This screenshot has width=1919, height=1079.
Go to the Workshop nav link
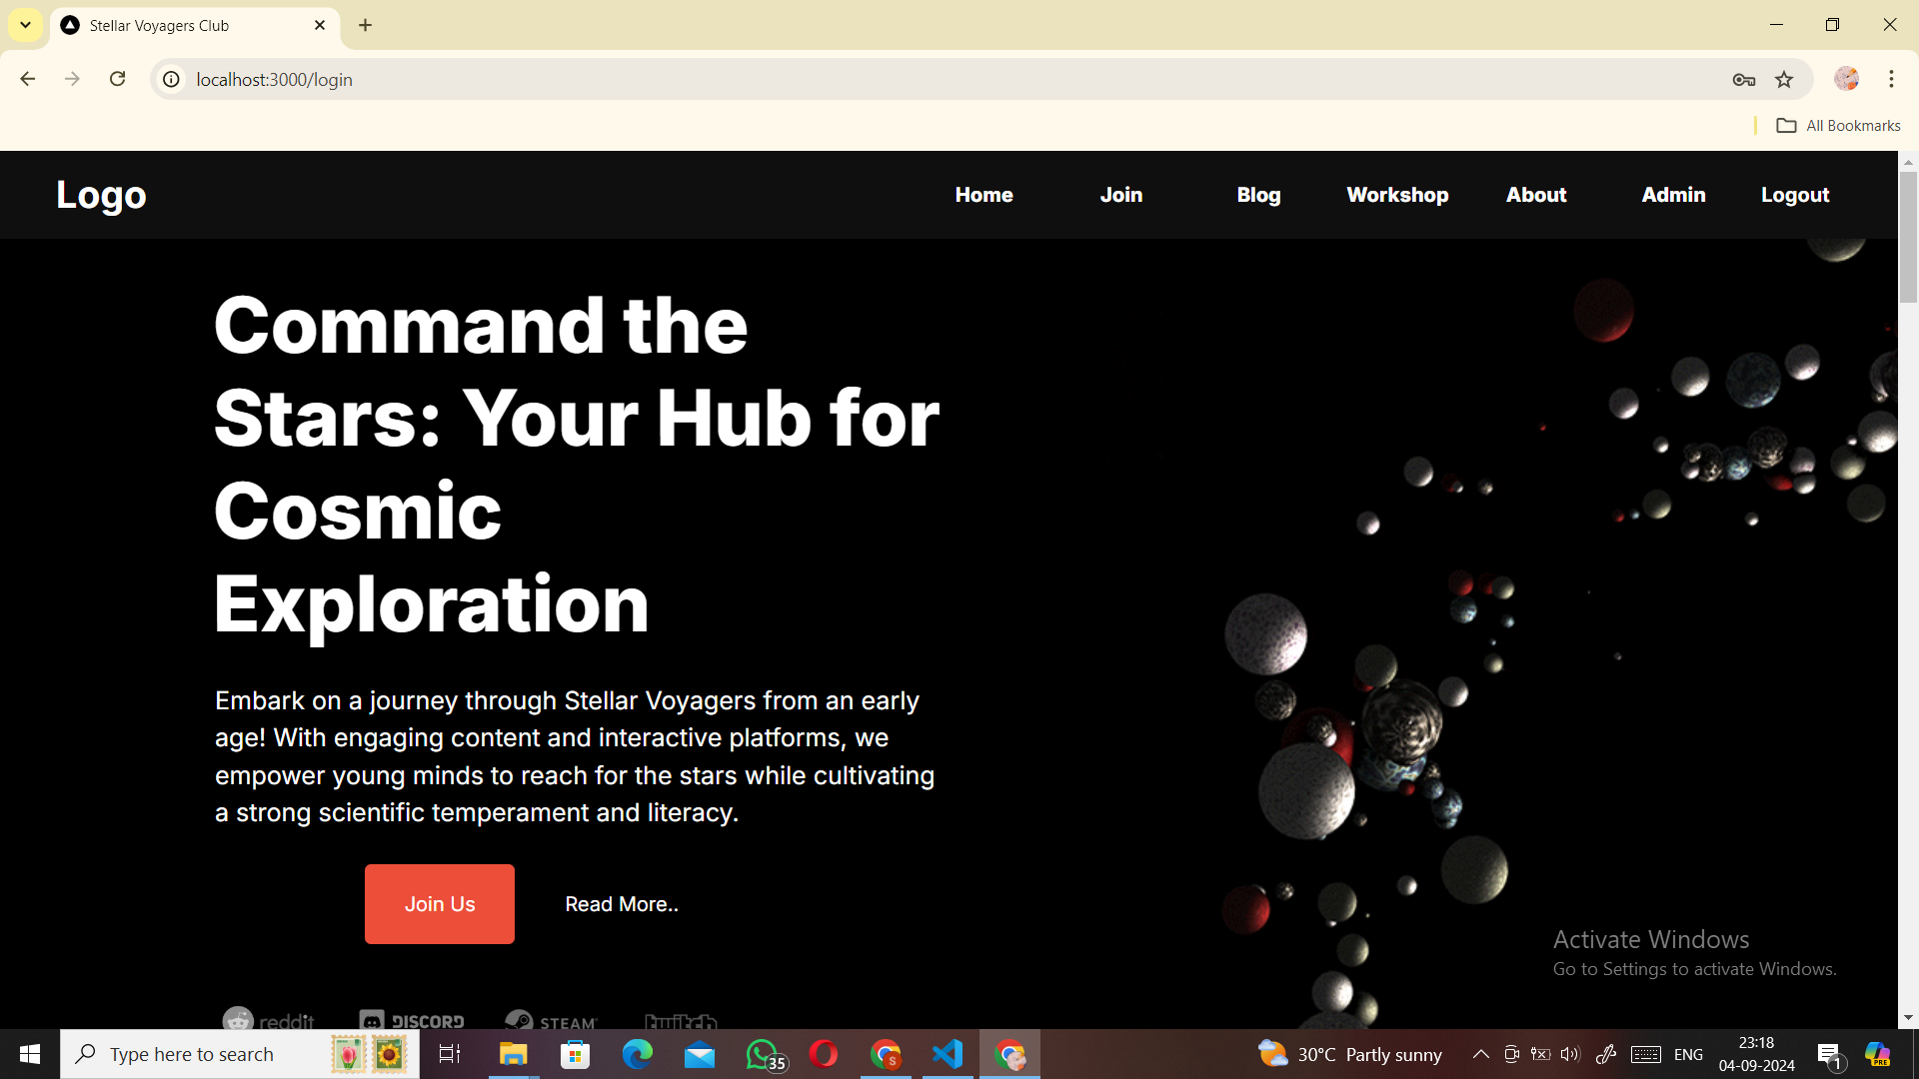[1397, 195]
